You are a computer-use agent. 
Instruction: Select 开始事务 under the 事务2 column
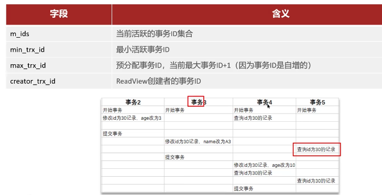click(113, 110)
